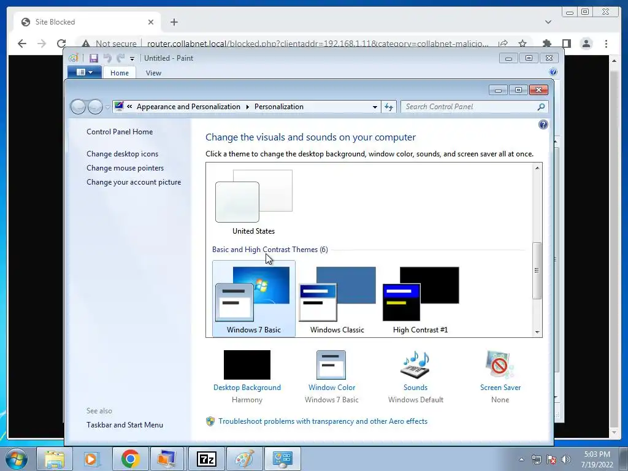
Task: Show hidden tray icons arrow
Action: (521, 459)
